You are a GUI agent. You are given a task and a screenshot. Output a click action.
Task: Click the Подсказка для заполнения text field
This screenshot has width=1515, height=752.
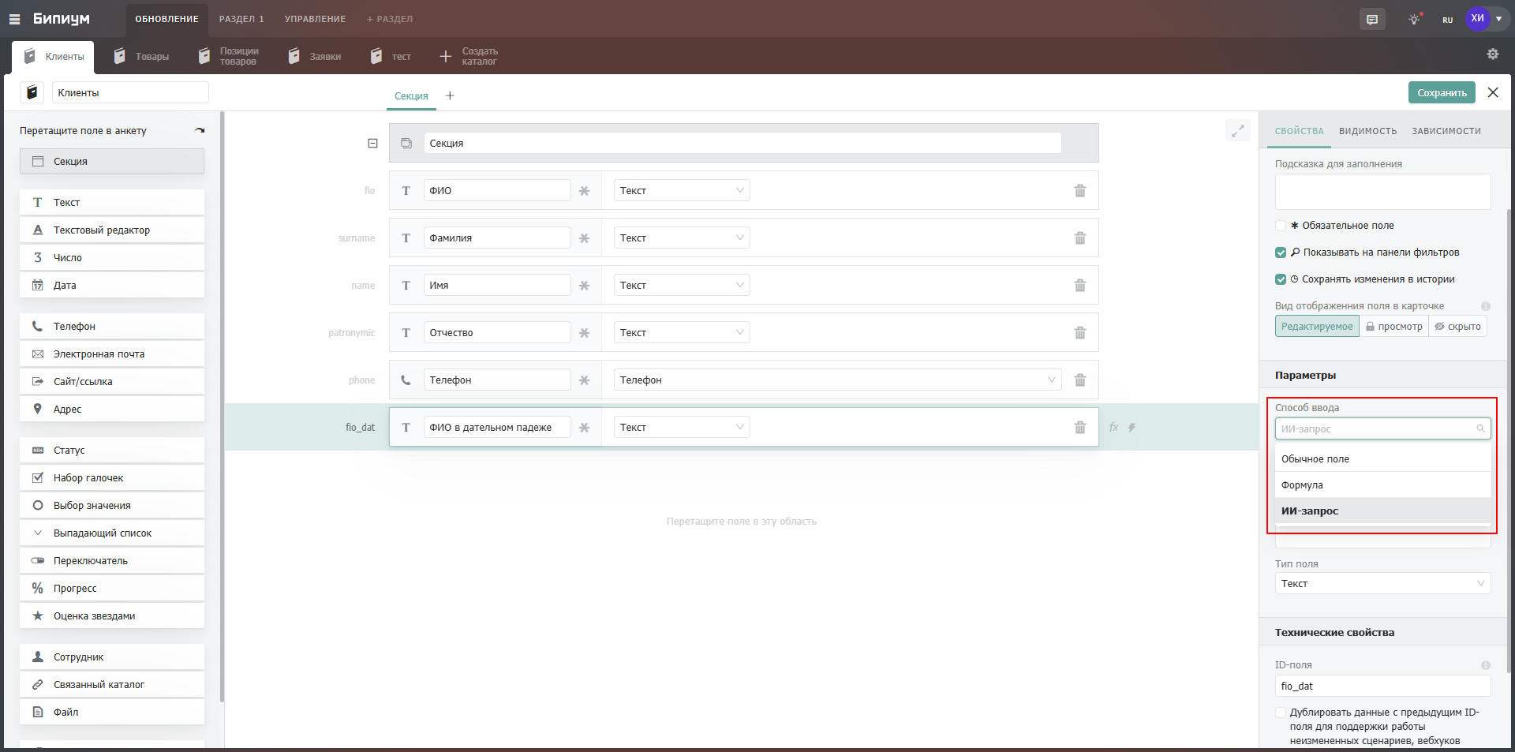pos(1382,192)
